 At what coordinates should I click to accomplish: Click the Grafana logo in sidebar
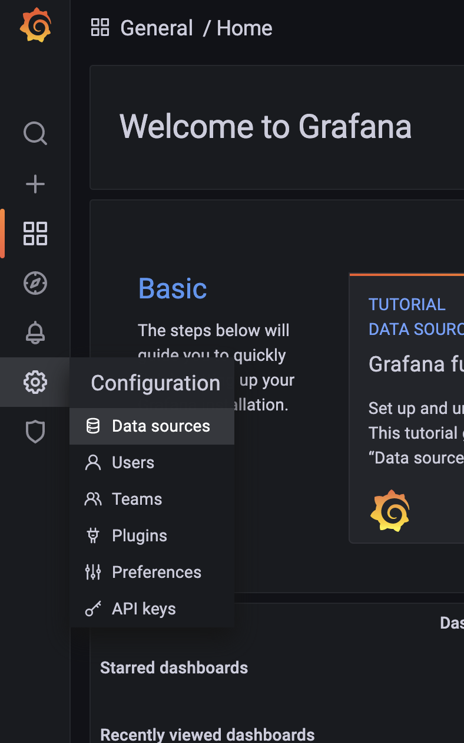pos(35,25)
